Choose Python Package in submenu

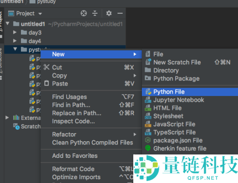point(190,78)
